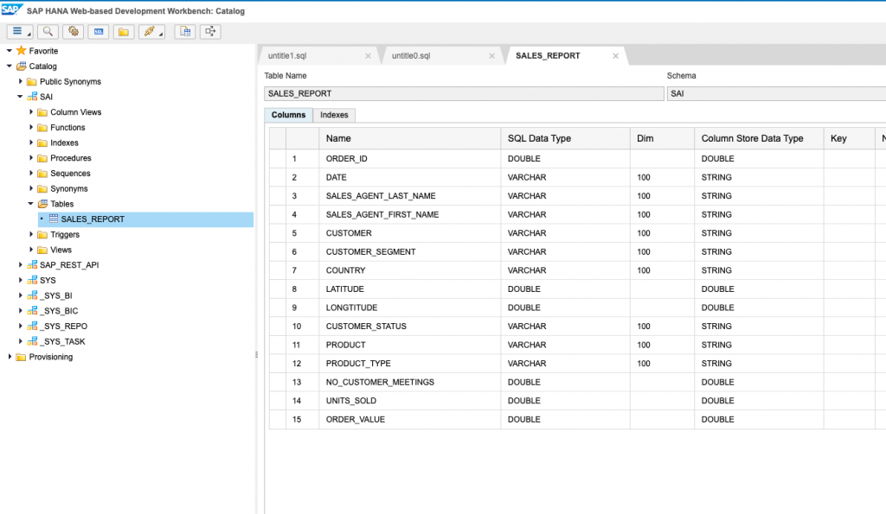
Task: Click the Public Synonyms folder icon
Action: (32, 81)
